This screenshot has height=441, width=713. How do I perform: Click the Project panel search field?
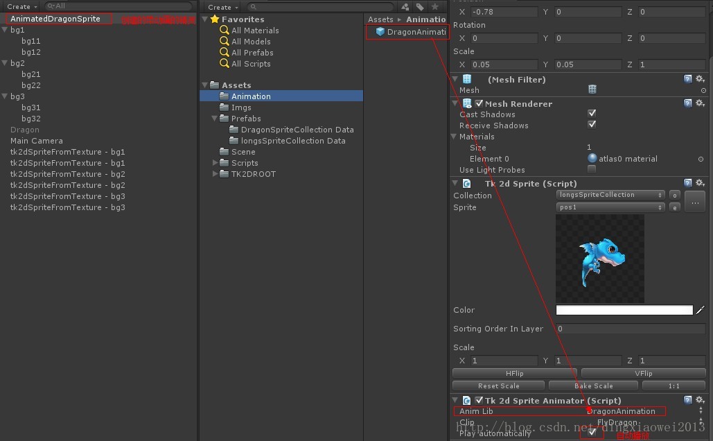tap(321, 7)
